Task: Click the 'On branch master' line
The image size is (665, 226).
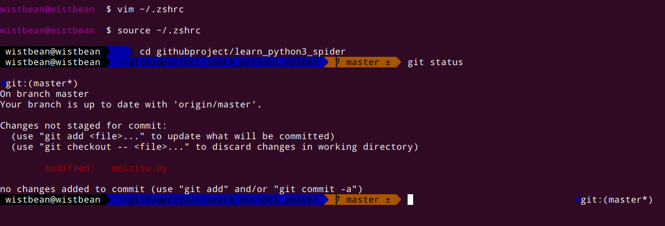Action: (45, 94)
